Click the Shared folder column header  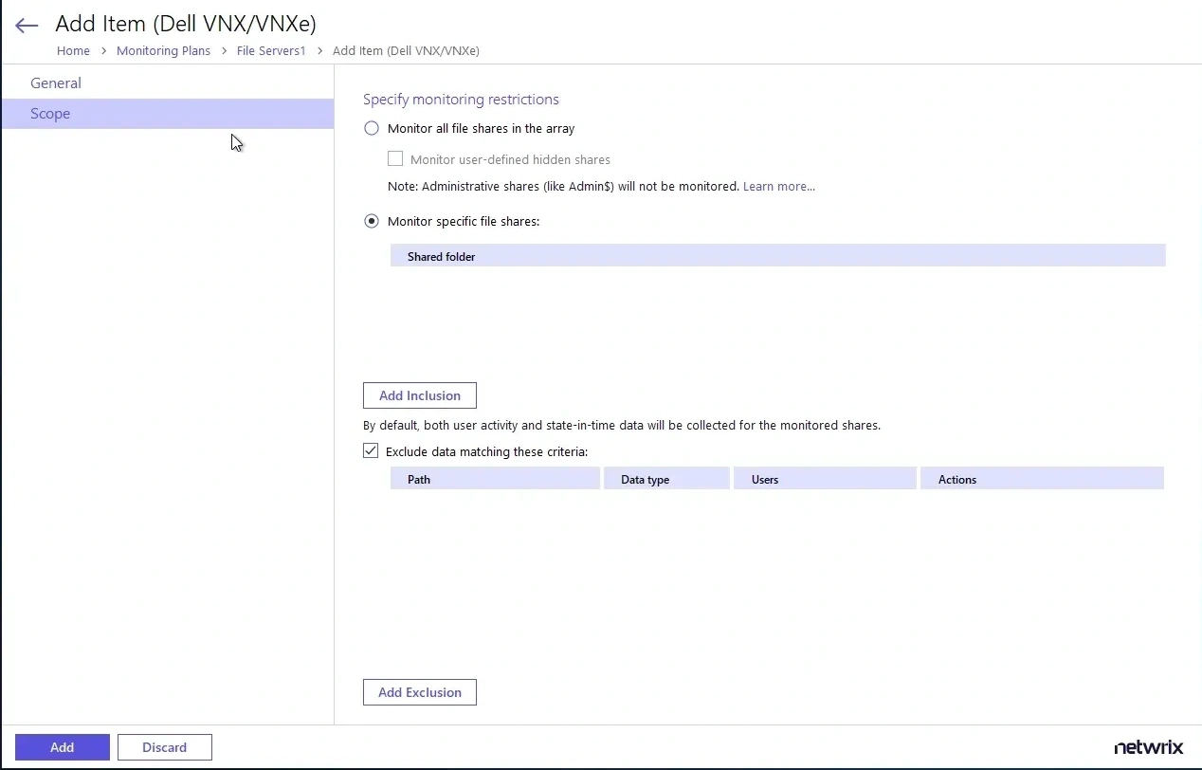coord(442,257)
